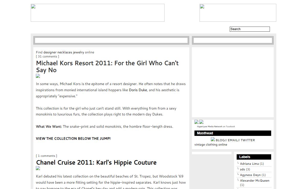Follow the Doris Duke link
Screen dimensions: 307x189
[138, 90]
